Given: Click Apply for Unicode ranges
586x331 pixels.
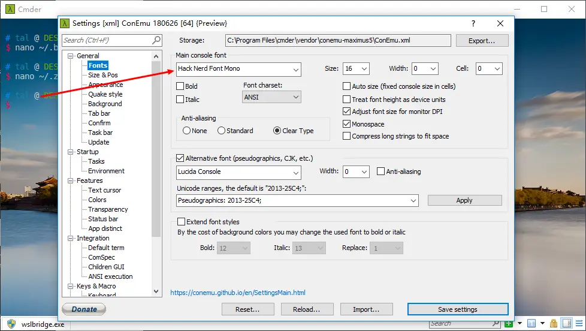Looking at the screenshot, I should tap(464, 200).
